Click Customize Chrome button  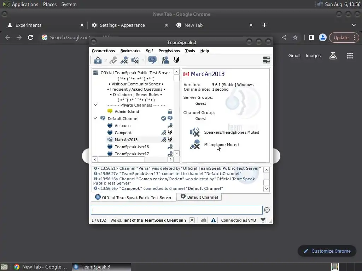(x=327, y=251)
